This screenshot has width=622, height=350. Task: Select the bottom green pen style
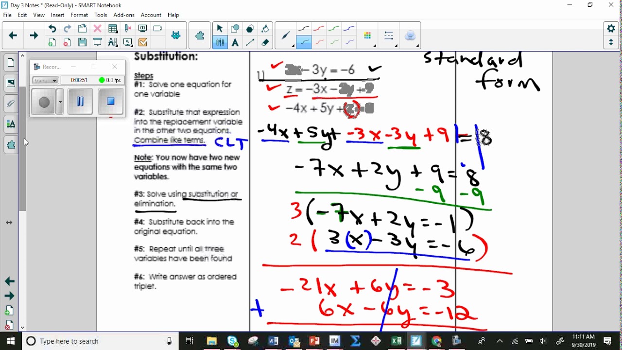click(x=334, y=43)
